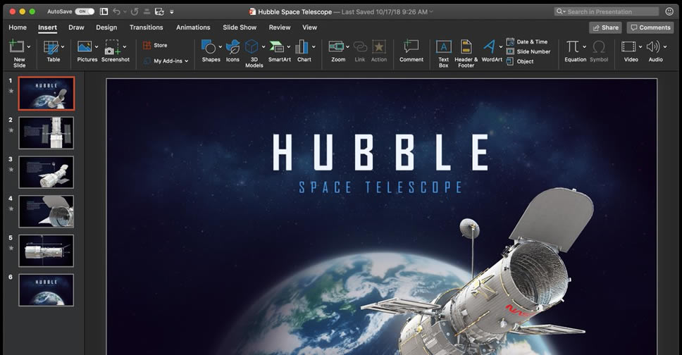Open the Slide Show tab
682x355 pixels.
240,27
